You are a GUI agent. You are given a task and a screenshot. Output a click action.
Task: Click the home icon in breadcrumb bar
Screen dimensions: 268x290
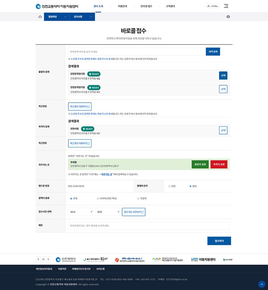[40, 17]
